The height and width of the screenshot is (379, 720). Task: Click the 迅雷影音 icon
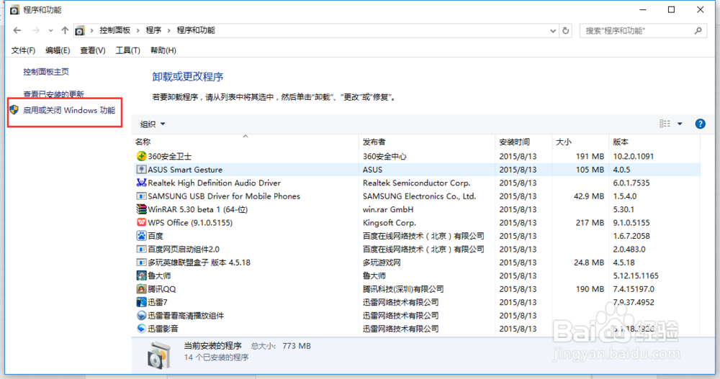[x=141, y=329]
